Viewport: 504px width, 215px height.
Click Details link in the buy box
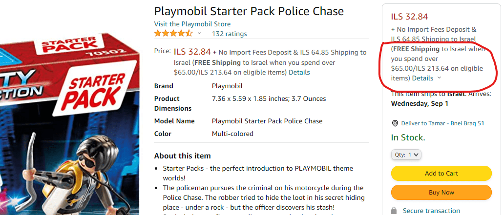click(422, 78)
